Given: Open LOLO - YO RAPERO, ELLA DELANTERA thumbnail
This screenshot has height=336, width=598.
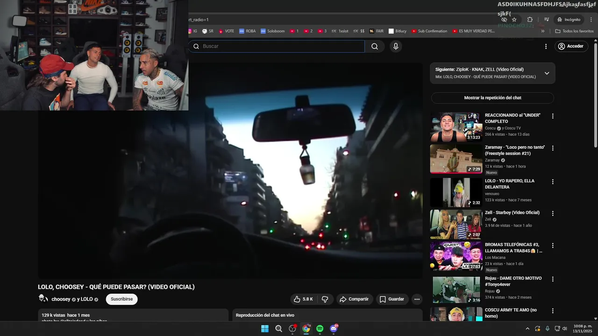Looking at the screenshot, I should pyautogui.click(x=456, y=192).
